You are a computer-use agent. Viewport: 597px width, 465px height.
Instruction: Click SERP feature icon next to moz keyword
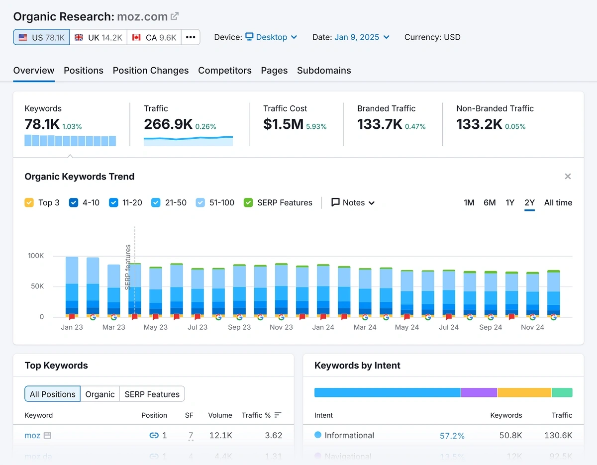point(47,436)
